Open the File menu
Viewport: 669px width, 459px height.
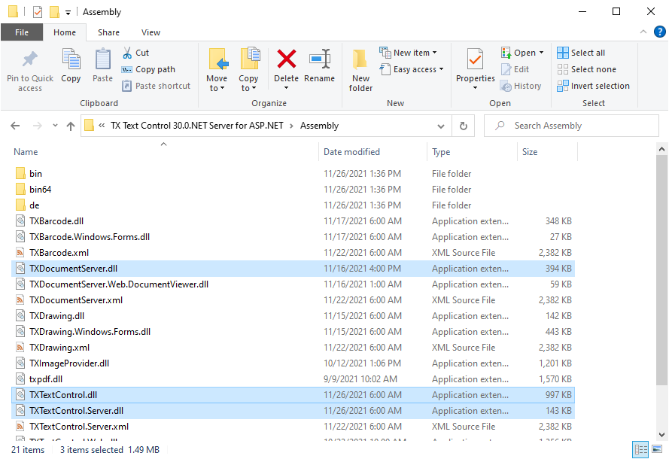tap(22, 32)
